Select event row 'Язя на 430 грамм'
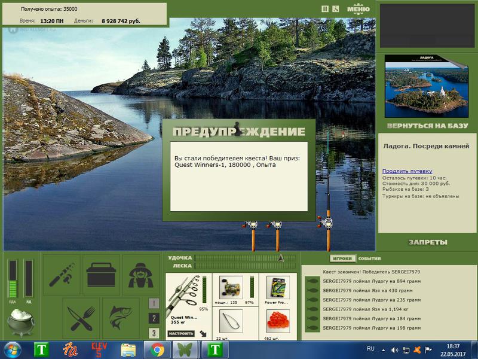Image resolution: width=478 pixels, height=359 pixels. click(367, 291)
